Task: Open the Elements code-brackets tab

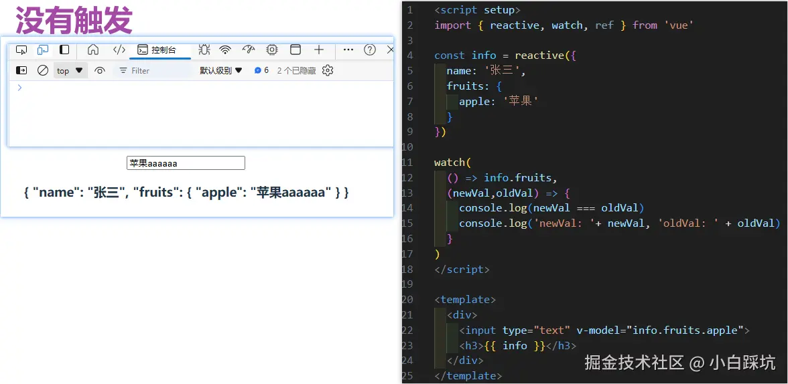Action: (x=119, y=50)
